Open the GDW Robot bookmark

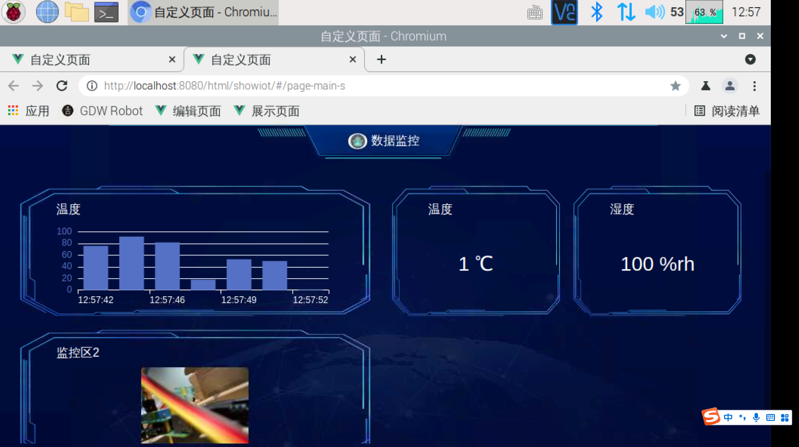tap(102, 111)
